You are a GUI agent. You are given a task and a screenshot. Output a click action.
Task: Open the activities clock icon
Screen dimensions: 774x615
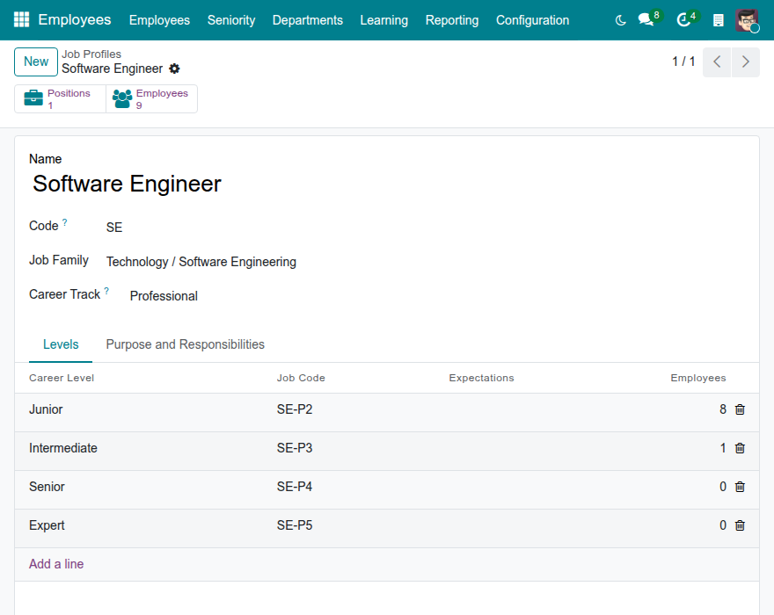pos(683,19)
